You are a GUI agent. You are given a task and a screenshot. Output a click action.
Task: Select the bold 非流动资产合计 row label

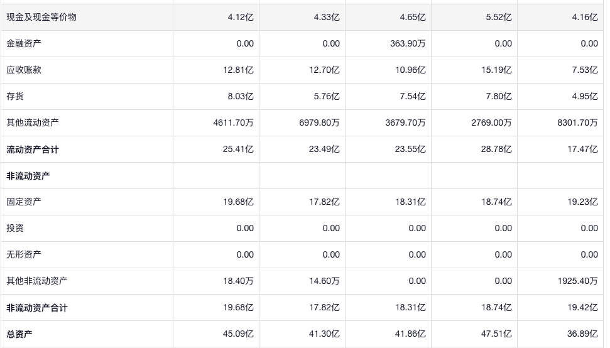(37, 308)
